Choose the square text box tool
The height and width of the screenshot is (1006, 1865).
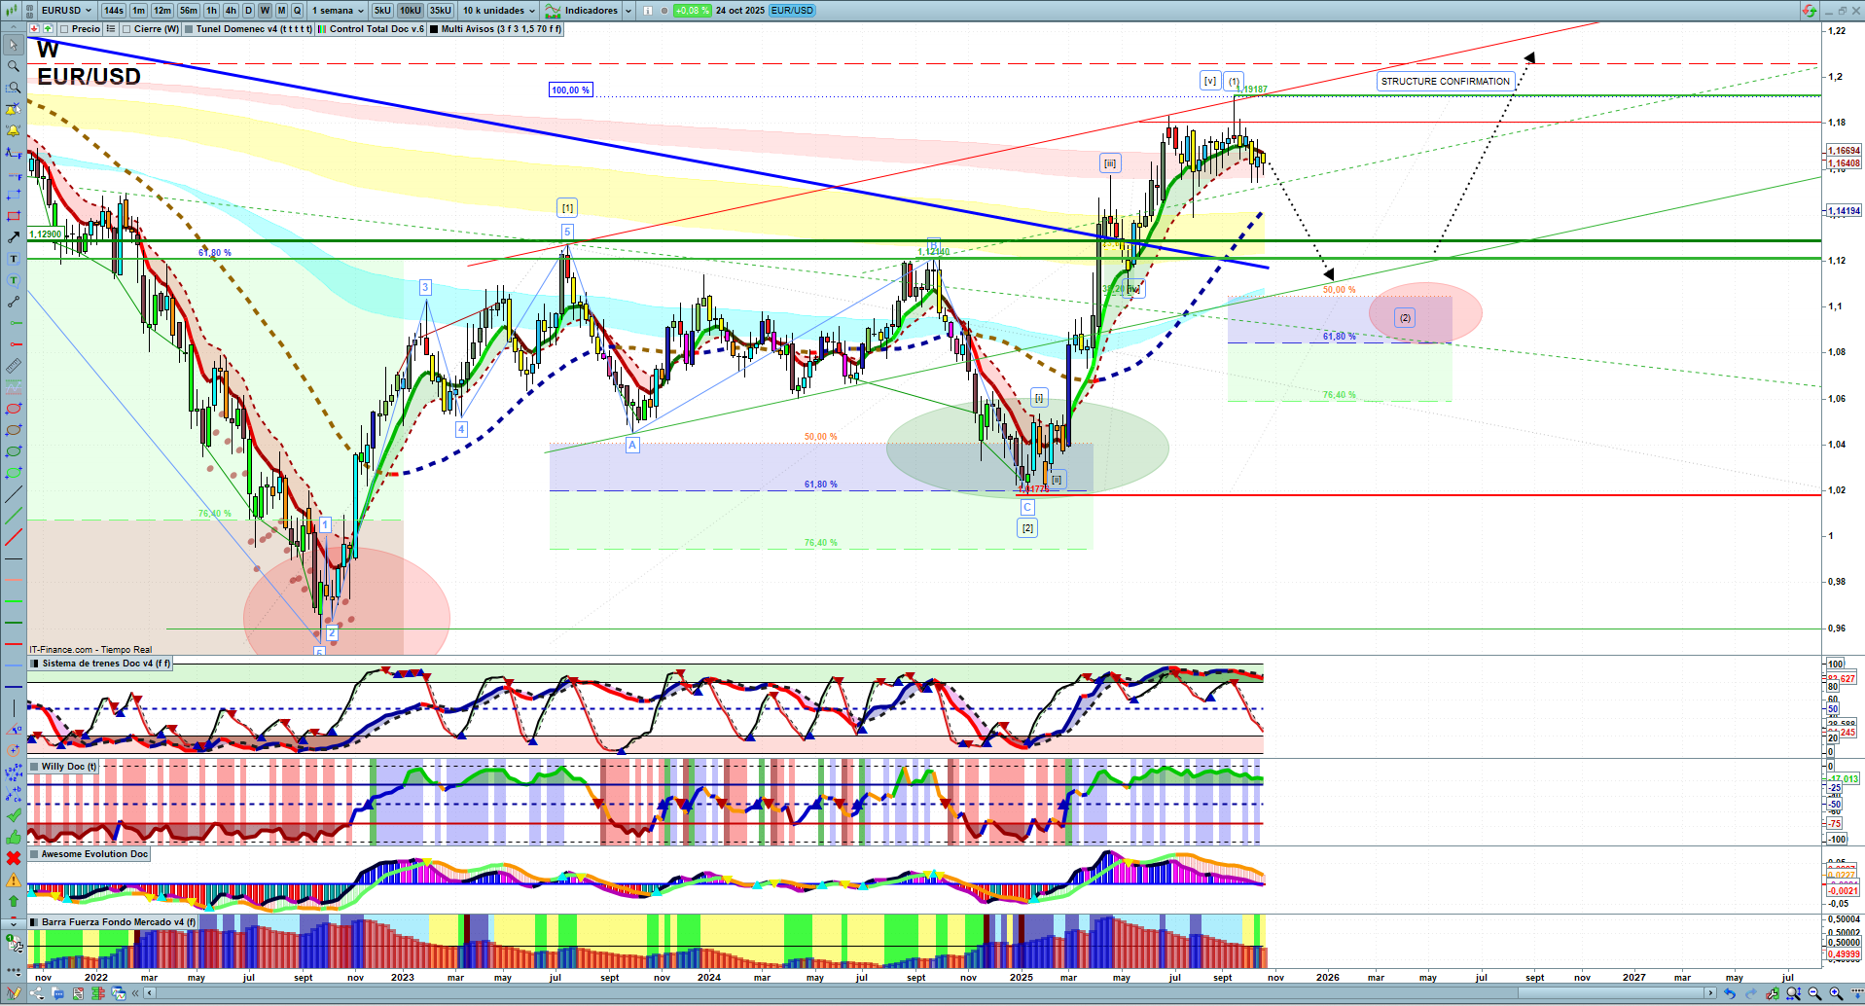(x=14, y=259)
